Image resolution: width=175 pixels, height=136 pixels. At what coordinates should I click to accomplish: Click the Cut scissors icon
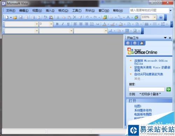58,18
